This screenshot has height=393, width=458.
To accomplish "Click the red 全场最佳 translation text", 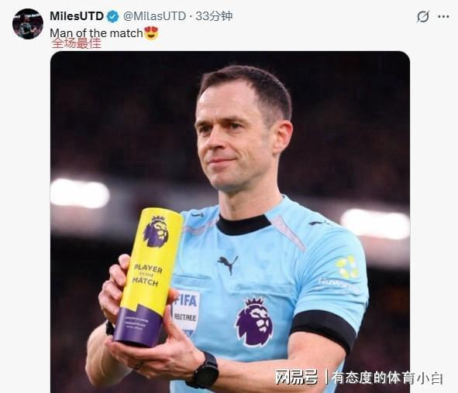I will [x=76, y=43].
